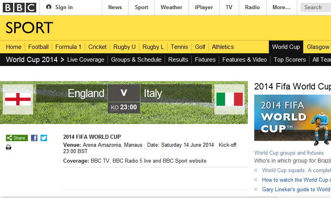Click Live Coverage in World Cup menu
This screenshot has height=198, width=331.
click(x=86, y=60)
